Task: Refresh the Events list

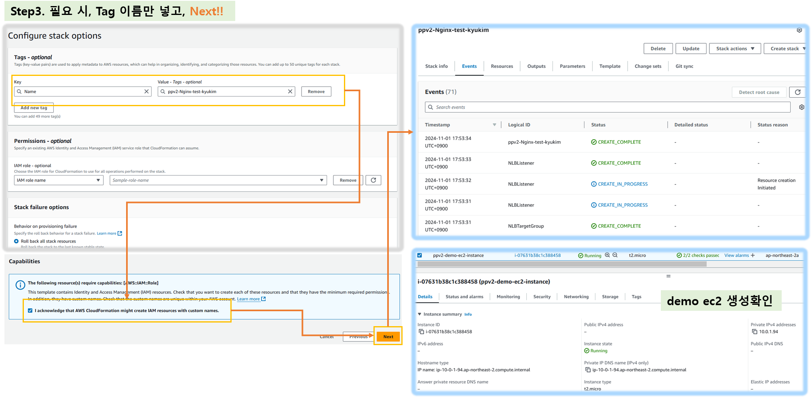Action: pyautogui.click(x=797, y=92)
